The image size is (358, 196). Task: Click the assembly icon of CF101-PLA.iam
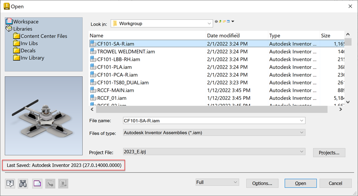tap(93, 67)
